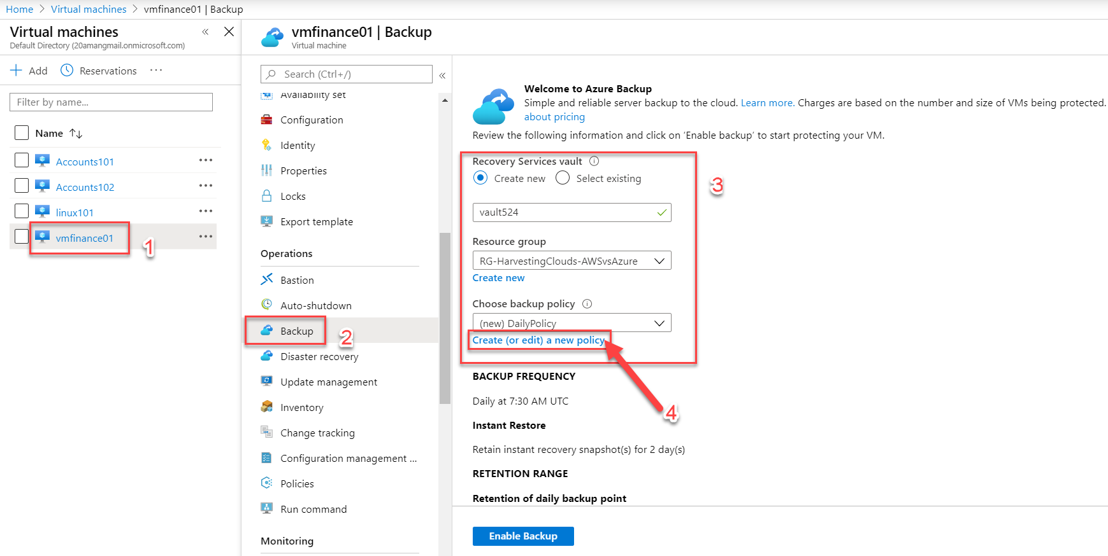
Task: Tick the checkbox for Accounts102
Action: click(x=22, y=185)
